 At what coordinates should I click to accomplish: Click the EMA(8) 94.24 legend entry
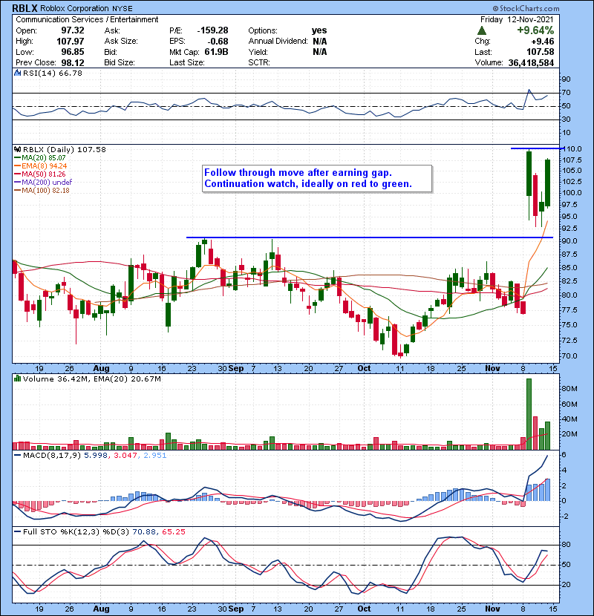[x=45, y=166]
